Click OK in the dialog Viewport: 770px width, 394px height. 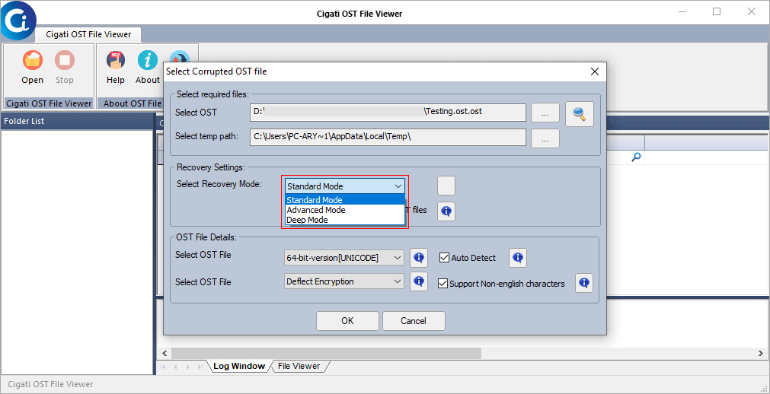click(347, 321)
